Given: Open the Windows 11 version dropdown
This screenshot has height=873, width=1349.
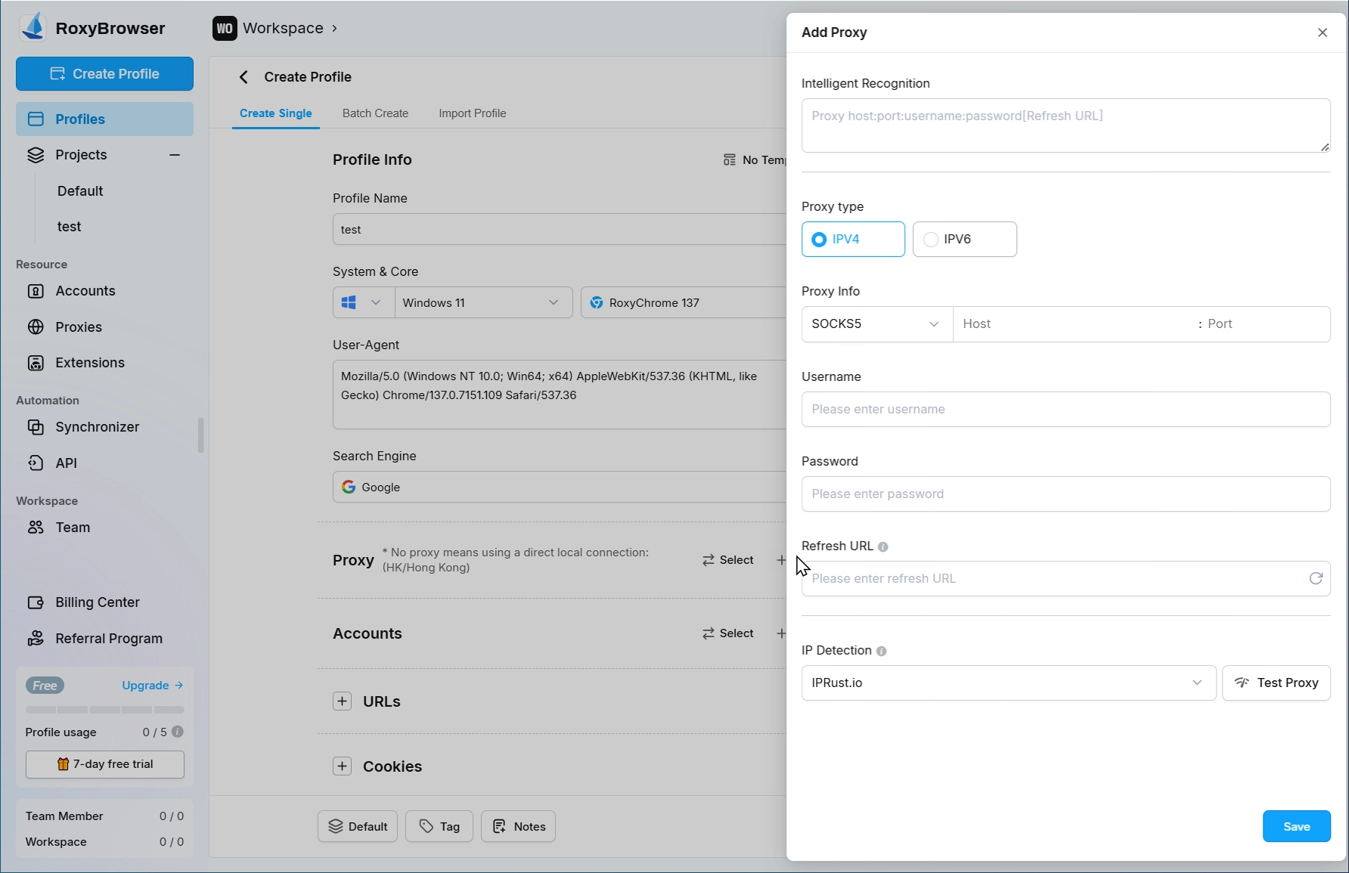Looking at the screenshot, I should click(x=482, y=302).
